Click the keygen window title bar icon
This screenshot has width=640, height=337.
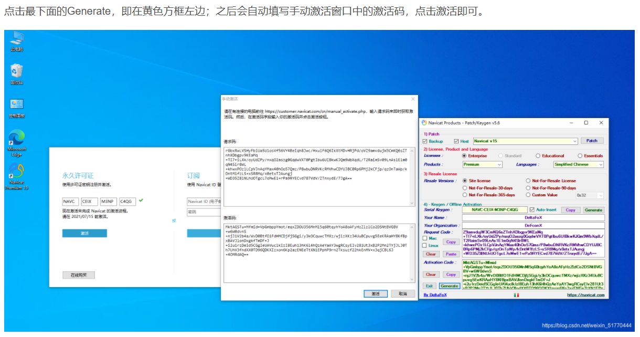(424, 123)
